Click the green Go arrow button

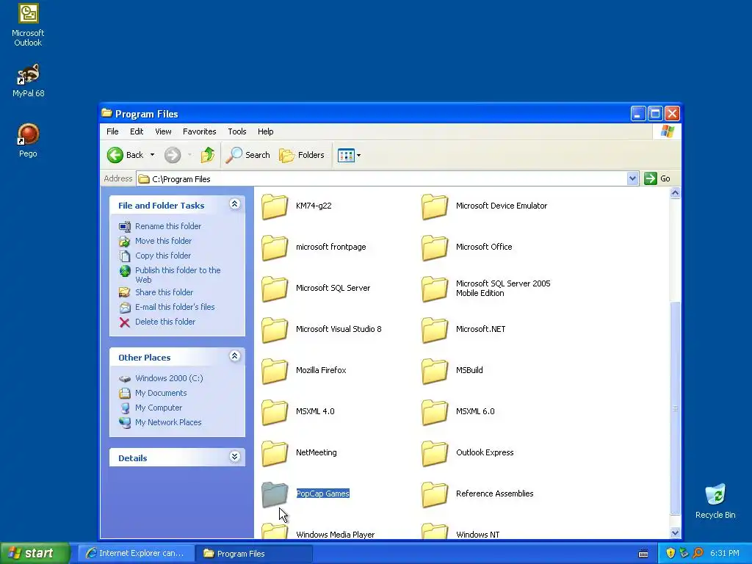(651, 178)
